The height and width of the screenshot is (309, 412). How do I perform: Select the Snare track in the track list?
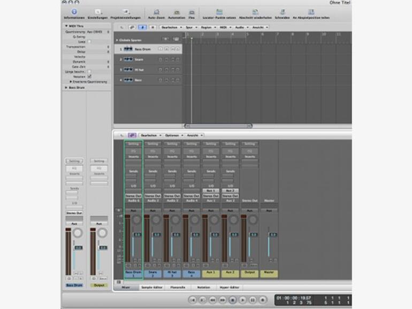(x=139, y=59)
